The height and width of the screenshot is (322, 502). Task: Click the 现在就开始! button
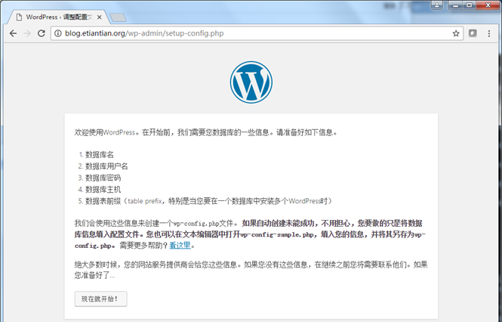click(101, 299)
